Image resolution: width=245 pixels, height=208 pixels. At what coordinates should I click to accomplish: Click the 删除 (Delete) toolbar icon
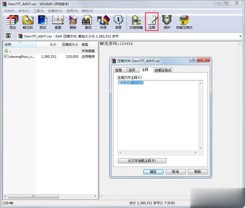[x=73, y=22]
